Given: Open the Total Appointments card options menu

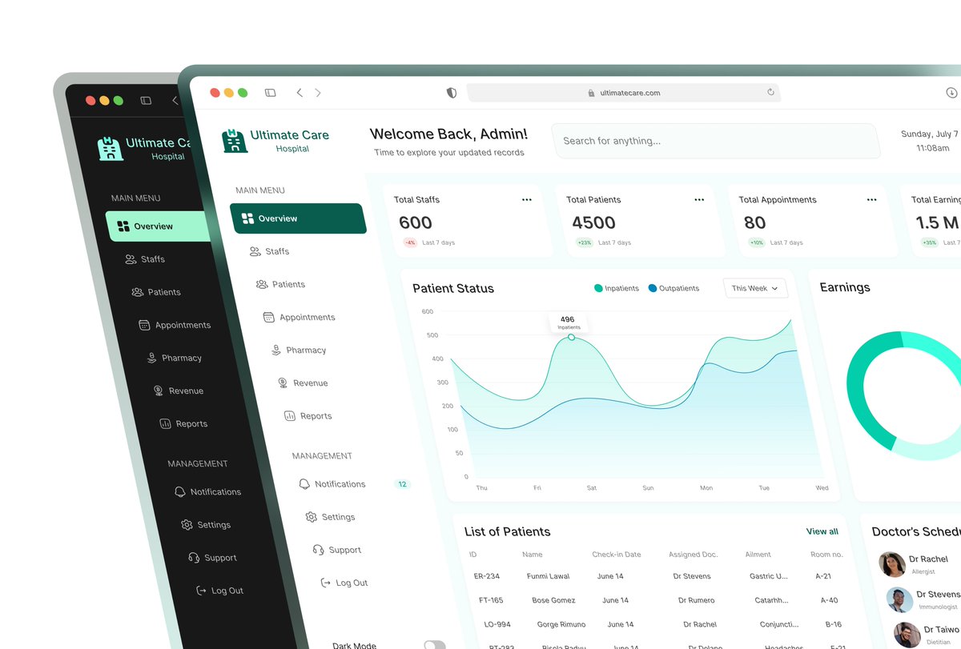Looking at the screenshot, I should [871, 199].
